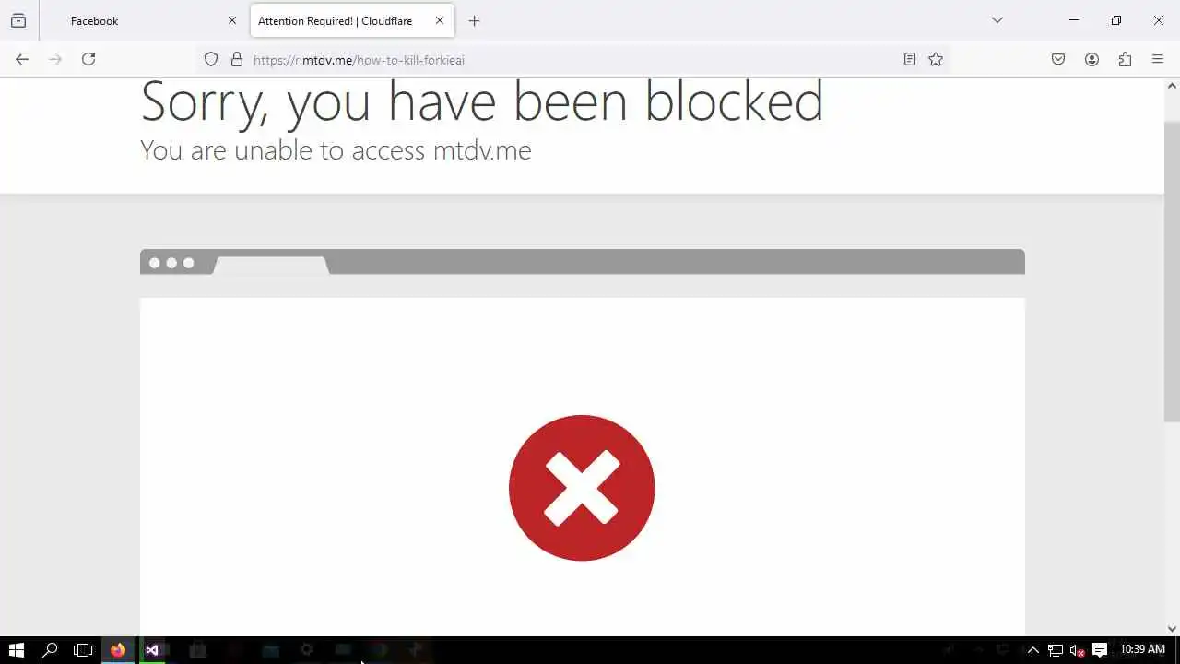Open a new tab with plus button
This screenshot has width=1180, height=664.
click(x=474, y=20)
